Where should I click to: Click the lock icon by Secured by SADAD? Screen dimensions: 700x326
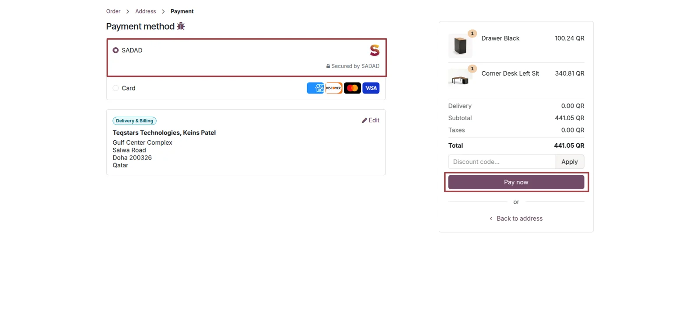(x=328, y=66)
